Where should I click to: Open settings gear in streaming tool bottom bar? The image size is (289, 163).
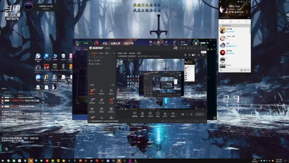tap(191, 114)
